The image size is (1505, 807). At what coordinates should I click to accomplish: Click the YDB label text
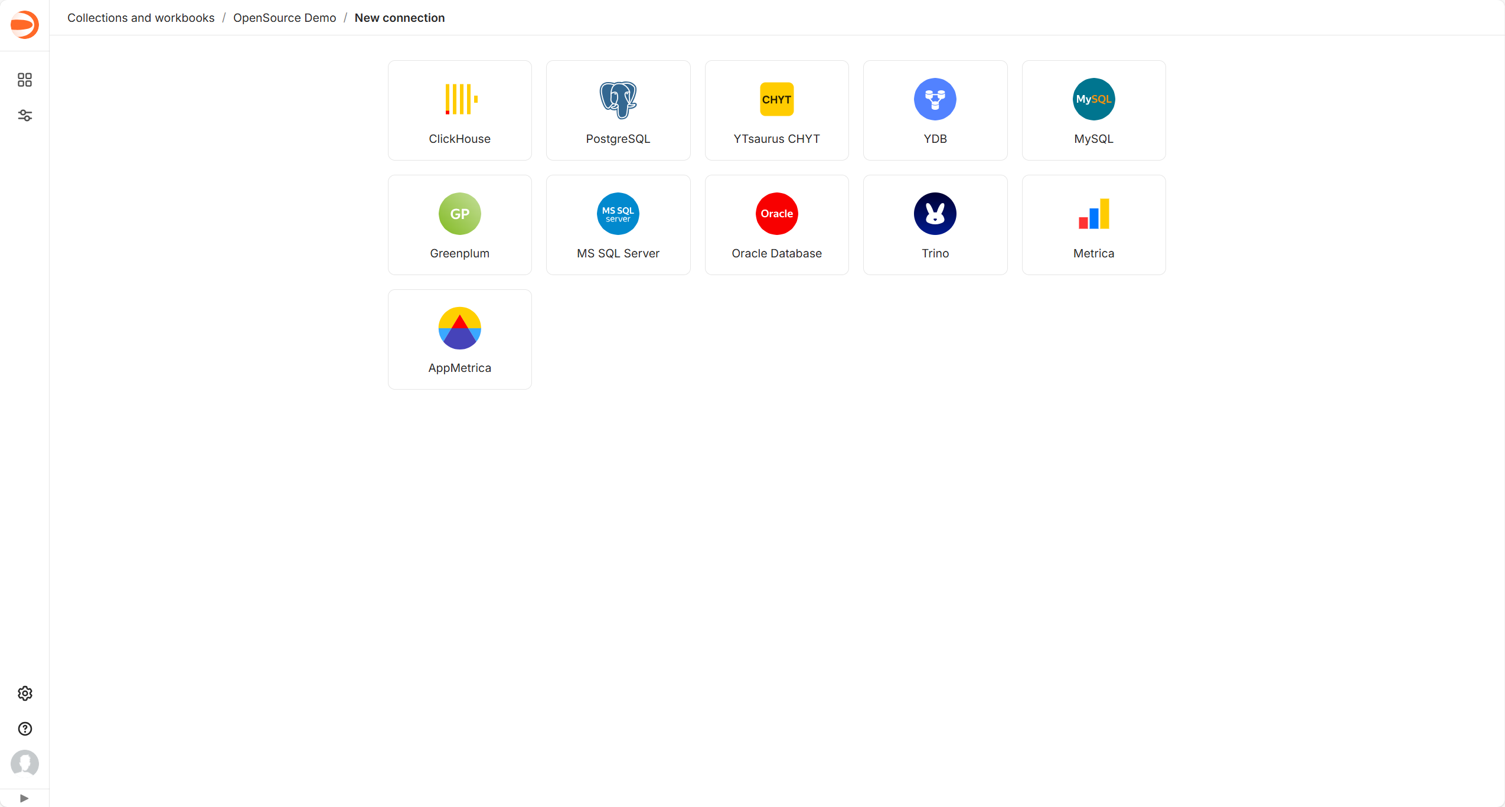tap(935, 139)
